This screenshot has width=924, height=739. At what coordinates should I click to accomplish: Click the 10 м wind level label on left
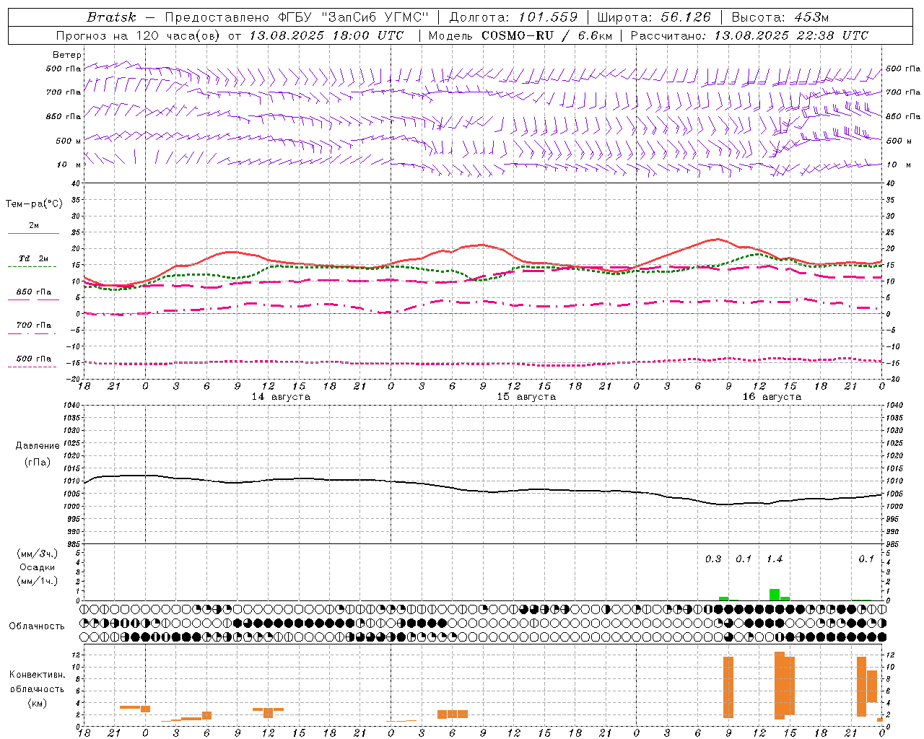[69, 165]
